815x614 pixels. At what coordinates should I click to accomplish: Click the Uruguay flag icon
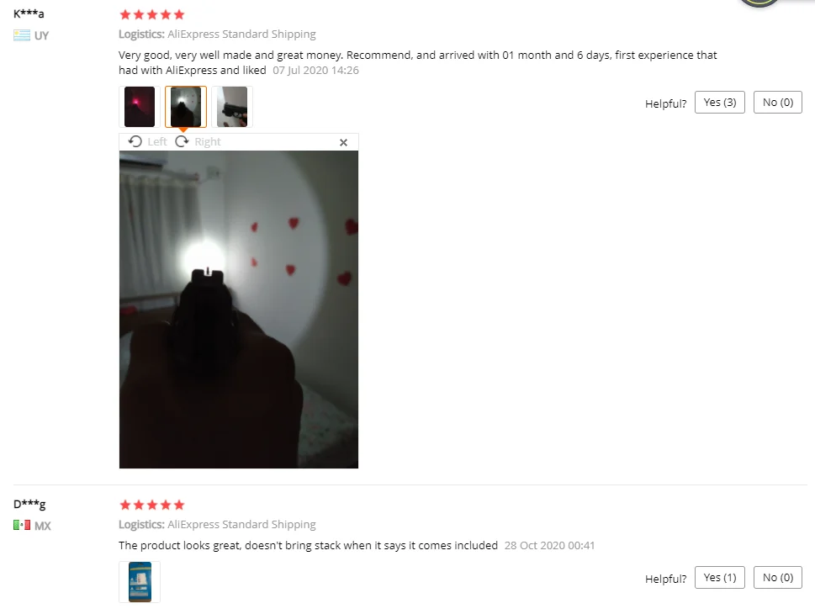point(22,35)
